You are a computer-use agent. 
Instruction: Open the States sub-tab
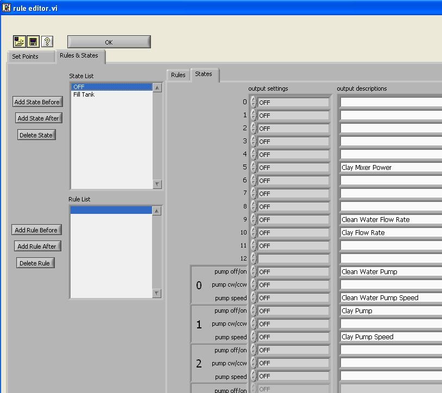click(204, 74)
